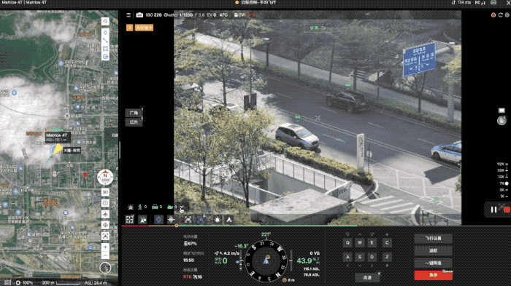Open the map search tool
The image size is (511, 286).
pyautogui.click(x=105, y=21)
